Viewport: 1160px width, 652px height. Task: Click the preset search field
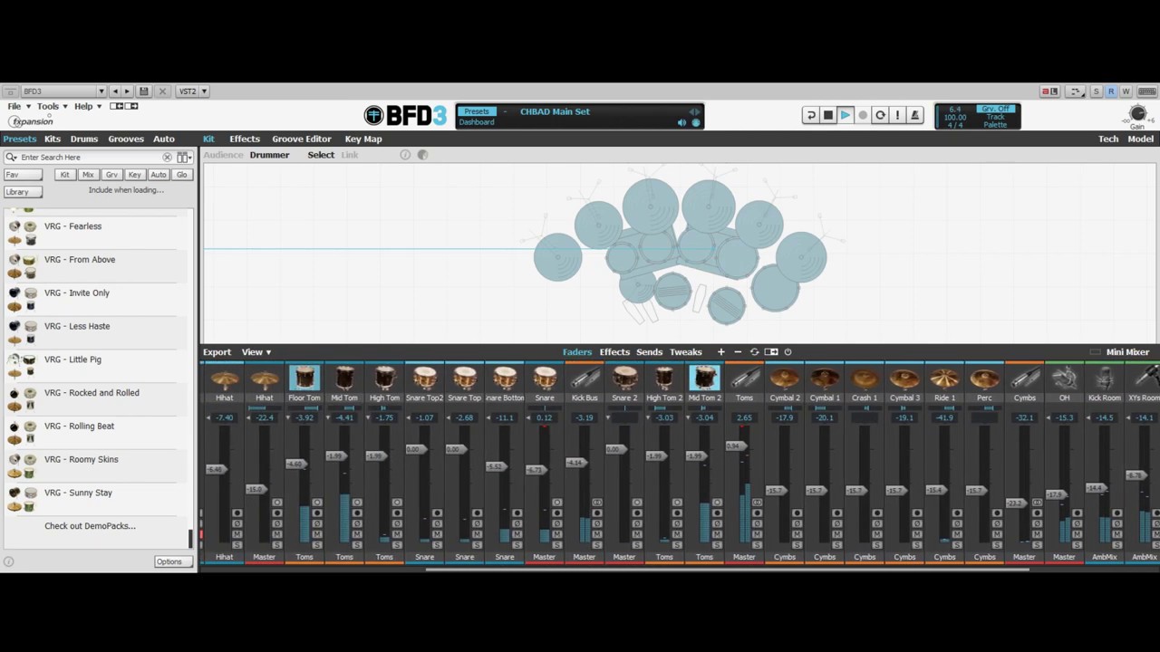pos(91,158)
